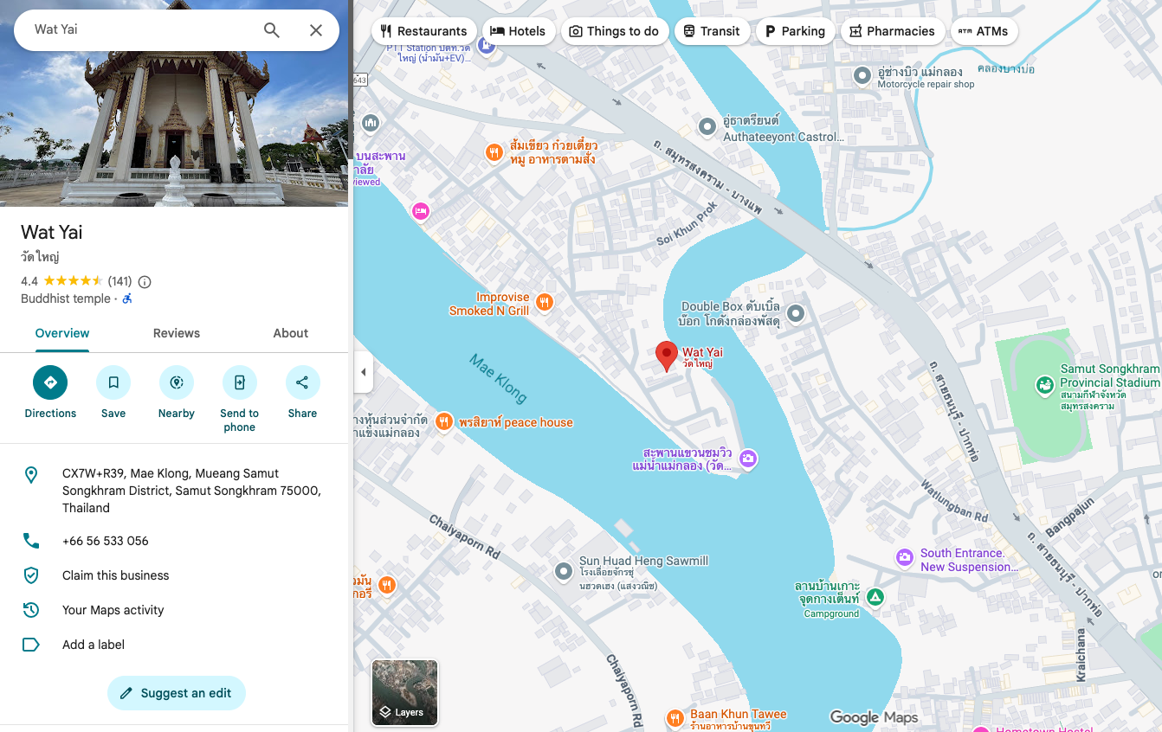Click the location pin icon beside the address
The image size is (1162, 732).
[x=31, y=475]
